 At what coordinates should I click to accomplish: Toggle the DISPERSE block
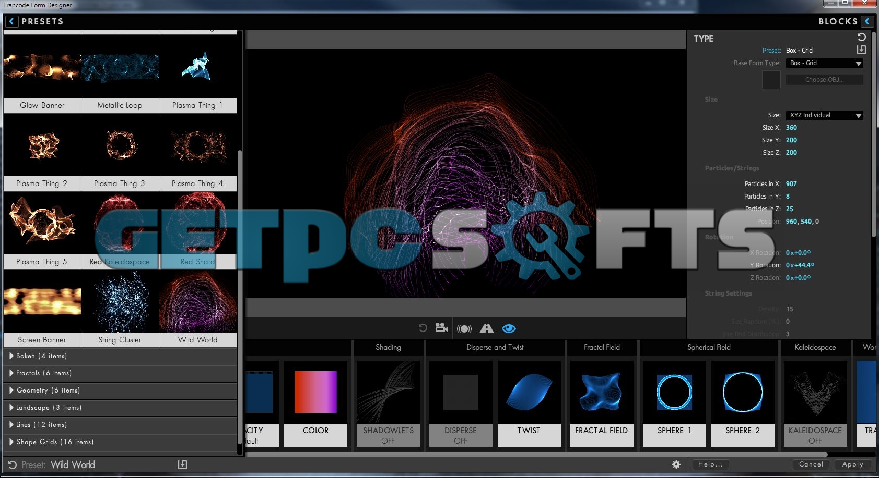pos(461,403)
